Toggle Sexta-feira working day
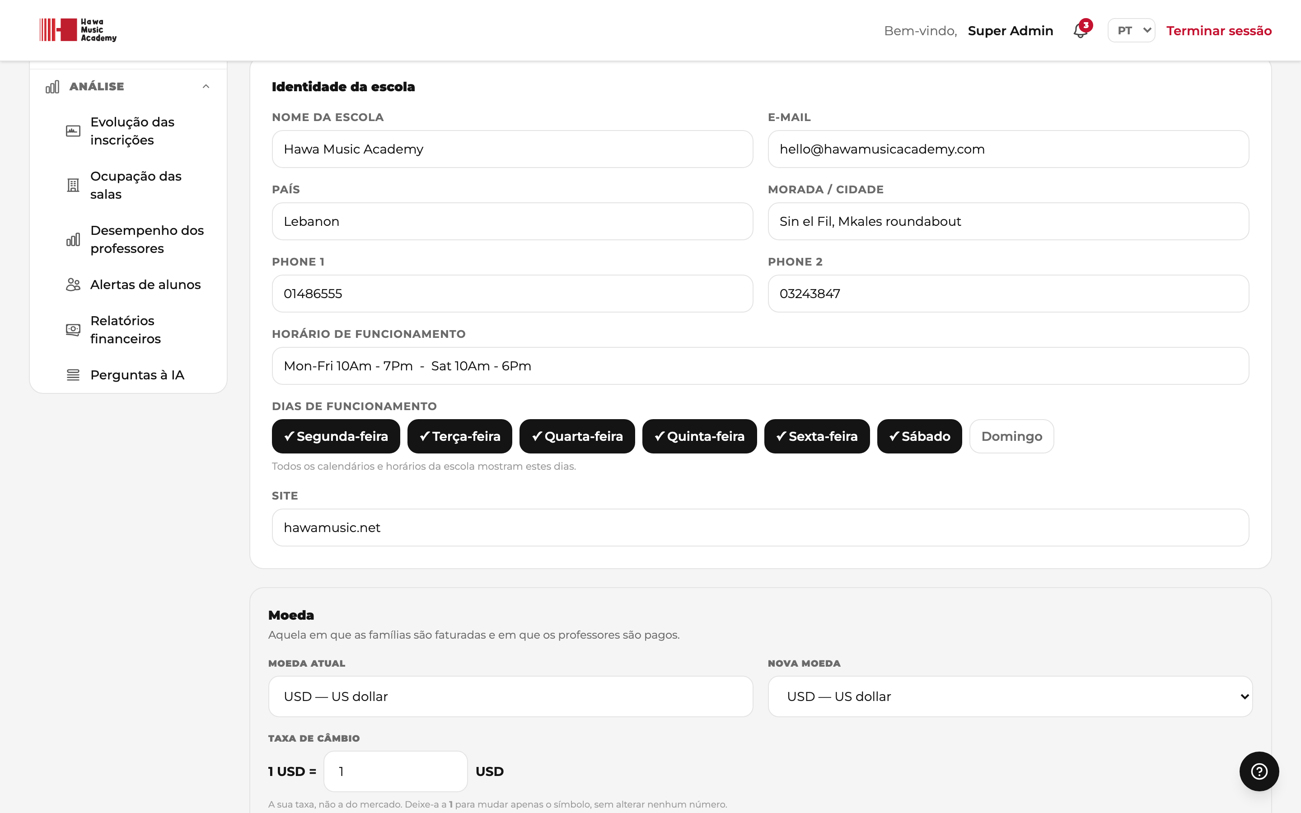Image resolution: width=1301 pixels, height=813 pixels. click(x=817, y=436)
